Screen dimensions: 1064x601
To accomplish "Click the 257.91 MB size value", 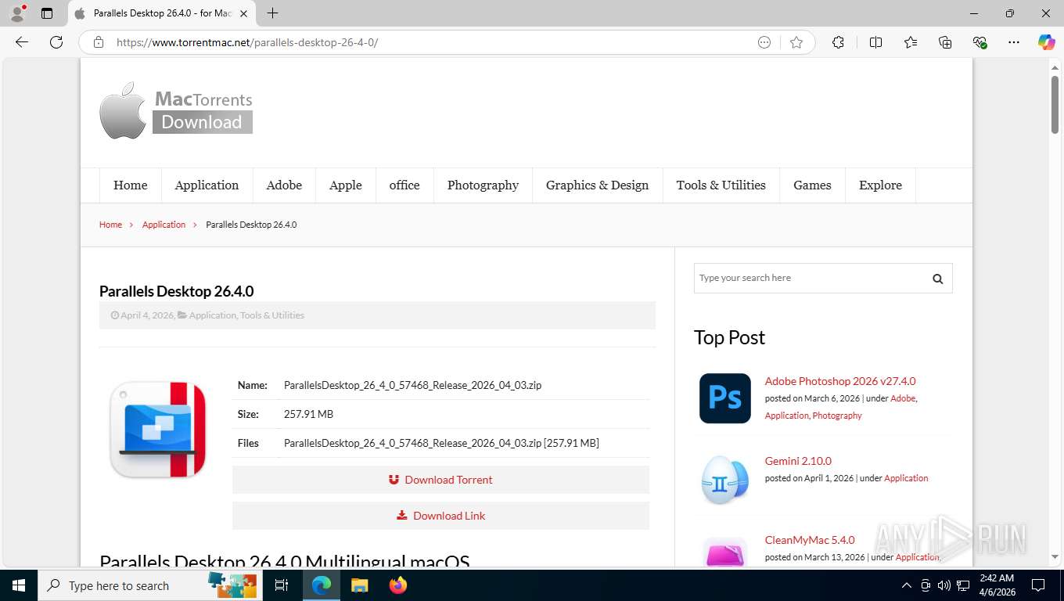I will [x=308, y=414].
